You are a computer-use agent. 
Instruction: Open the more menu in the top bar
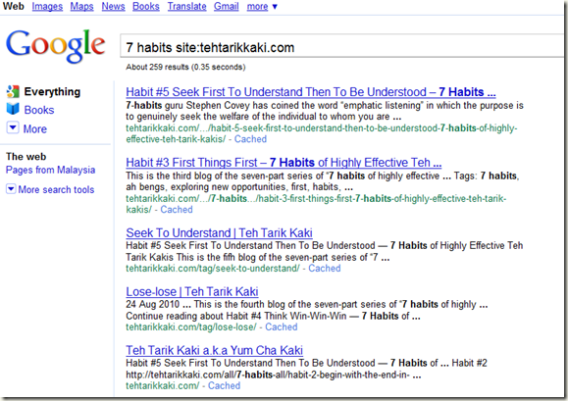coord(262,6)
